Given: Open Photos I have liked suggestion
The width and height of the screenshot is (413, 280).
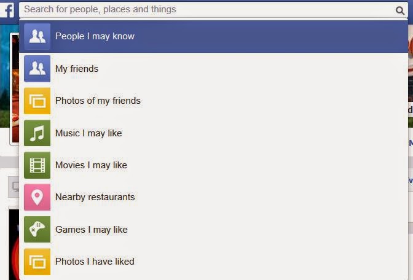Looking at the screenshot, I should pos(213,262).
